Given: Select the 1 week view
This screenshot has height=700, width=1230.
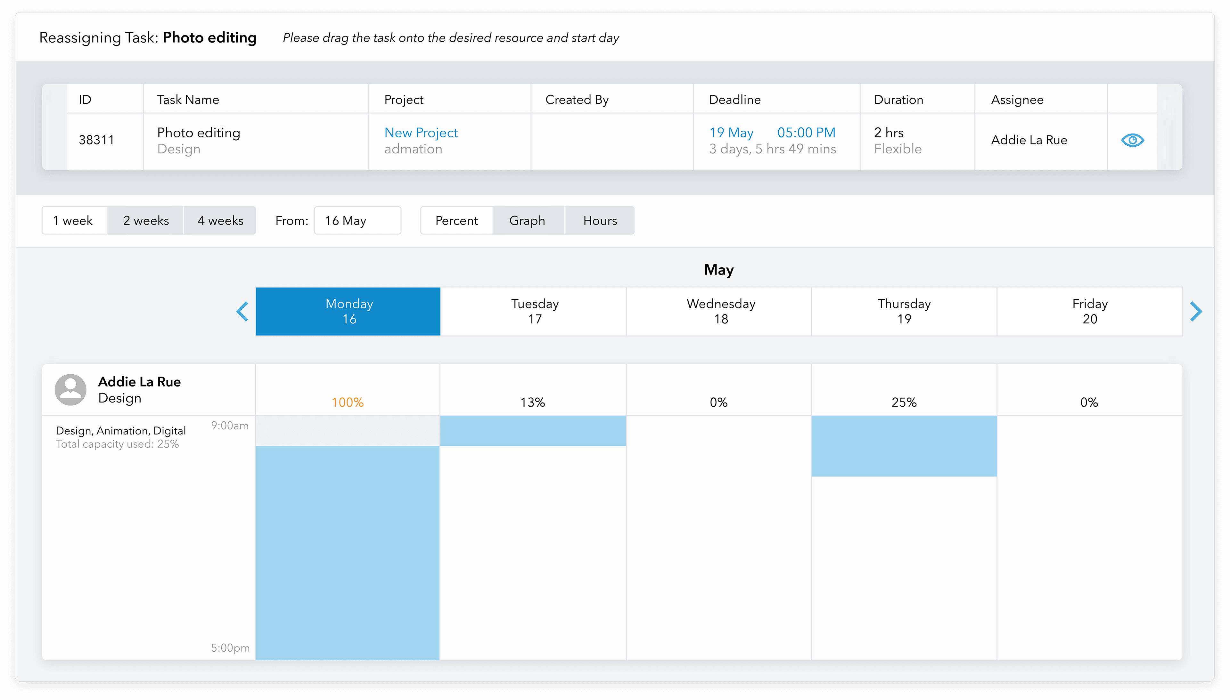Looking at the screenshot, I should 74,220.
